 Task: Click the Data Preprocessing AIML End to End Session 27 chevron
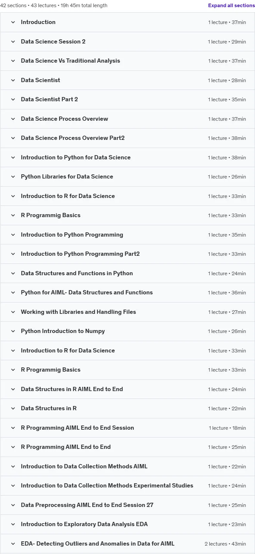(x=13, y=505)
